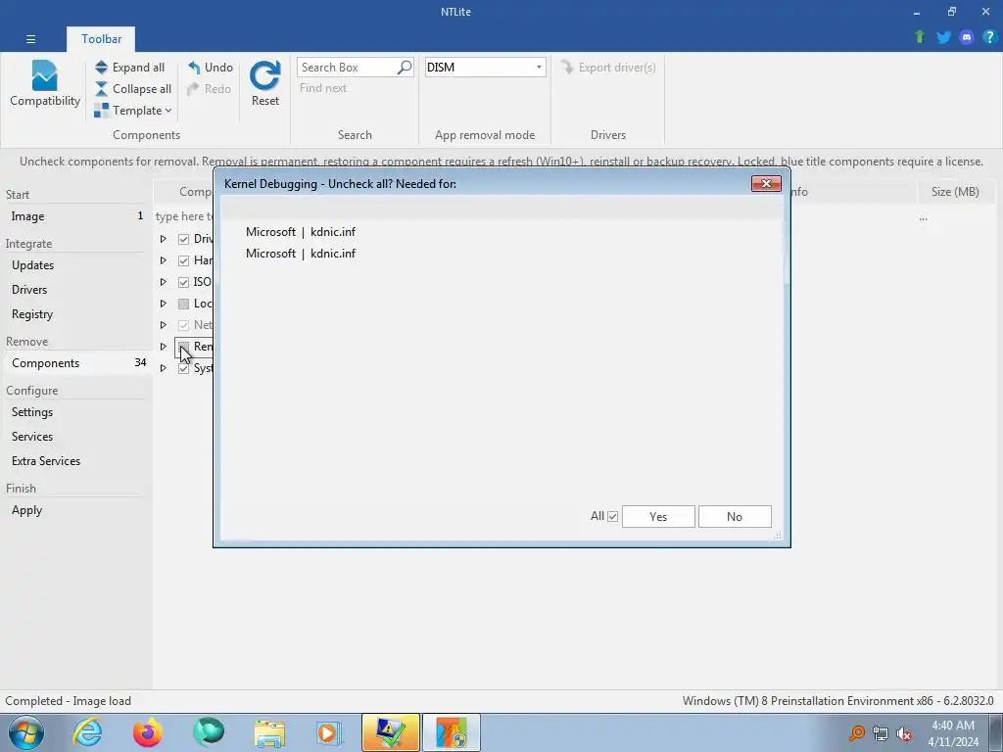
Task: Select the Components page
Action: point(76,362)
